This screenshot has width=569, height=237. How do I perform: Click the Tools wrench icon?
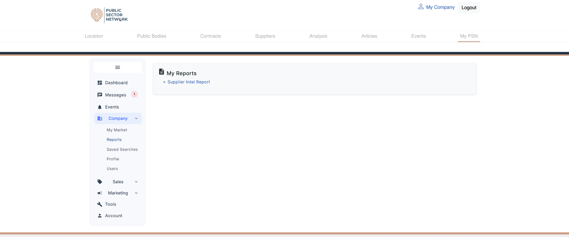(100, 204)
